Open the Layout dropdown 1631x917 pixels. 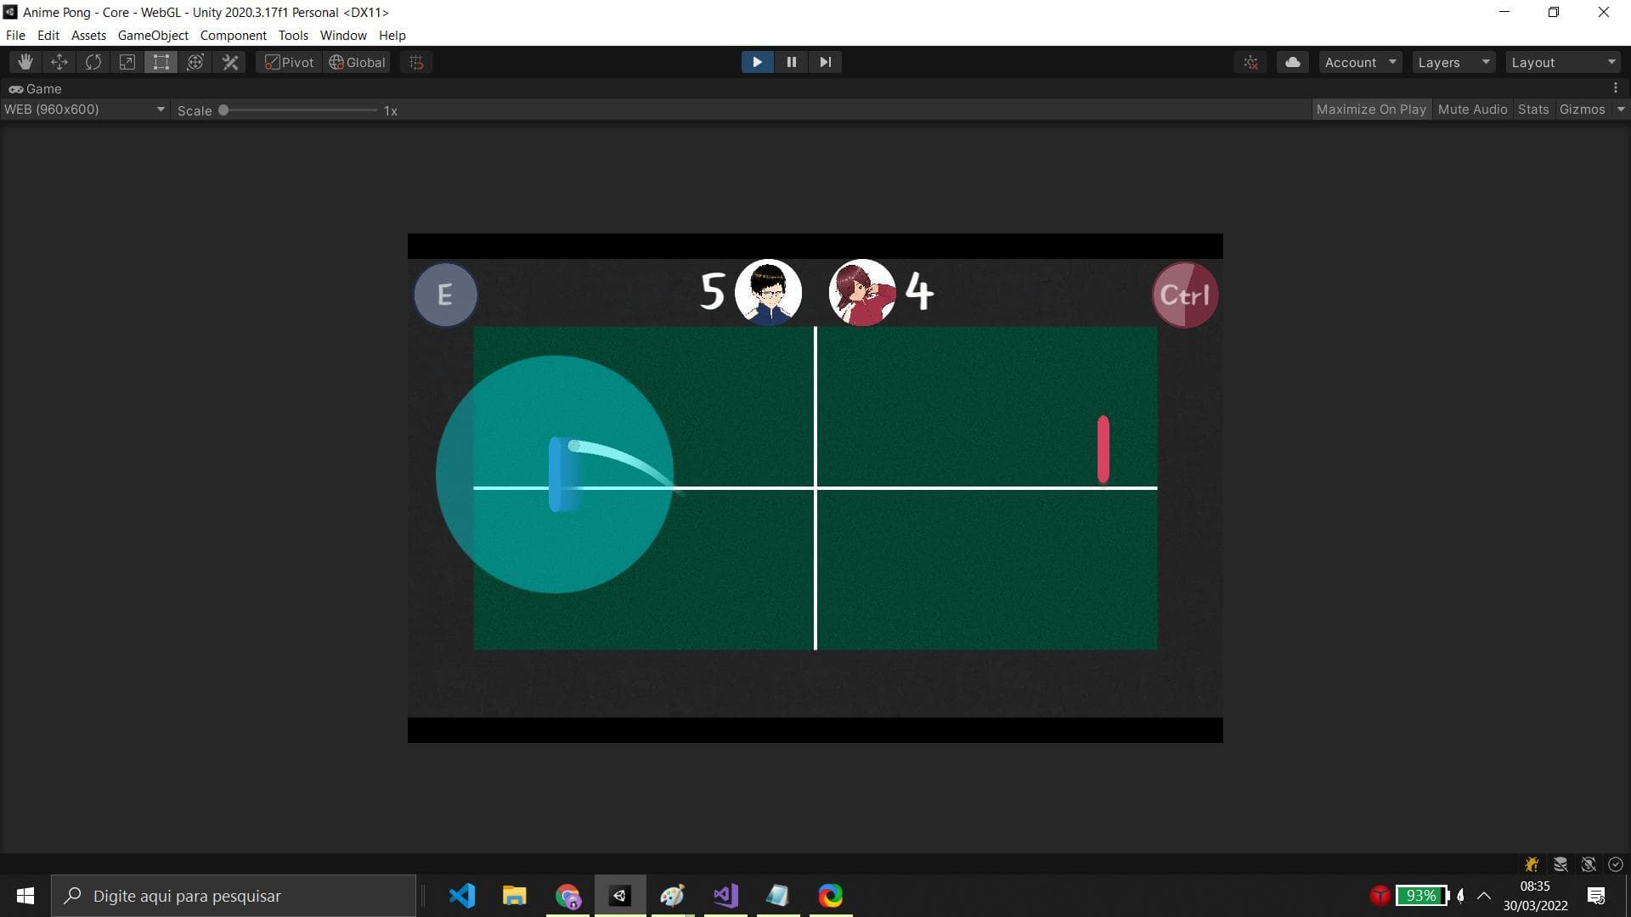pyautogui.click(x=1561, y=62)
